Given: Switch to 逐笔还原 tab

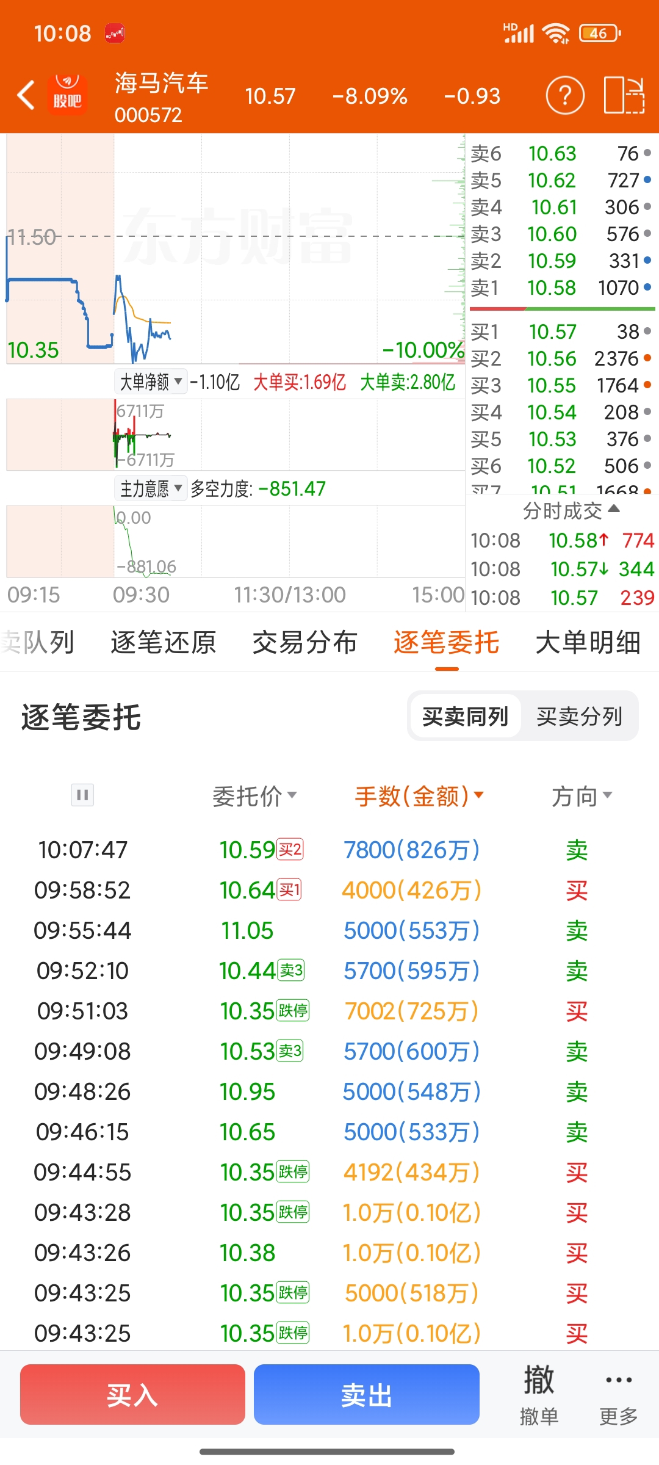Looking at the screenshot, I should pos(164,642).
